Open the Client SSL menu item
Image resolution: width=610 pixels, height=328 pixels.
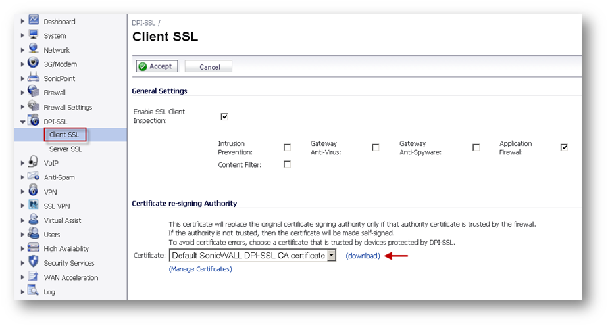pos(64,135)
